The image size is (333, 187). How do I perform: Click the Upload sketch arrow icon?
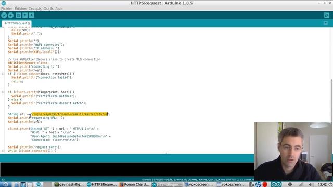click(x=10, y=15)
